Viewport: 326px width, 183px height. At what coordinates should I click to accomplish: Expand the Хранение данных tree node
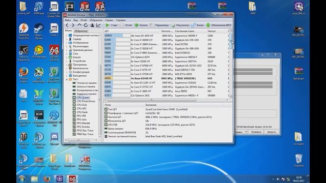point(67,50)
